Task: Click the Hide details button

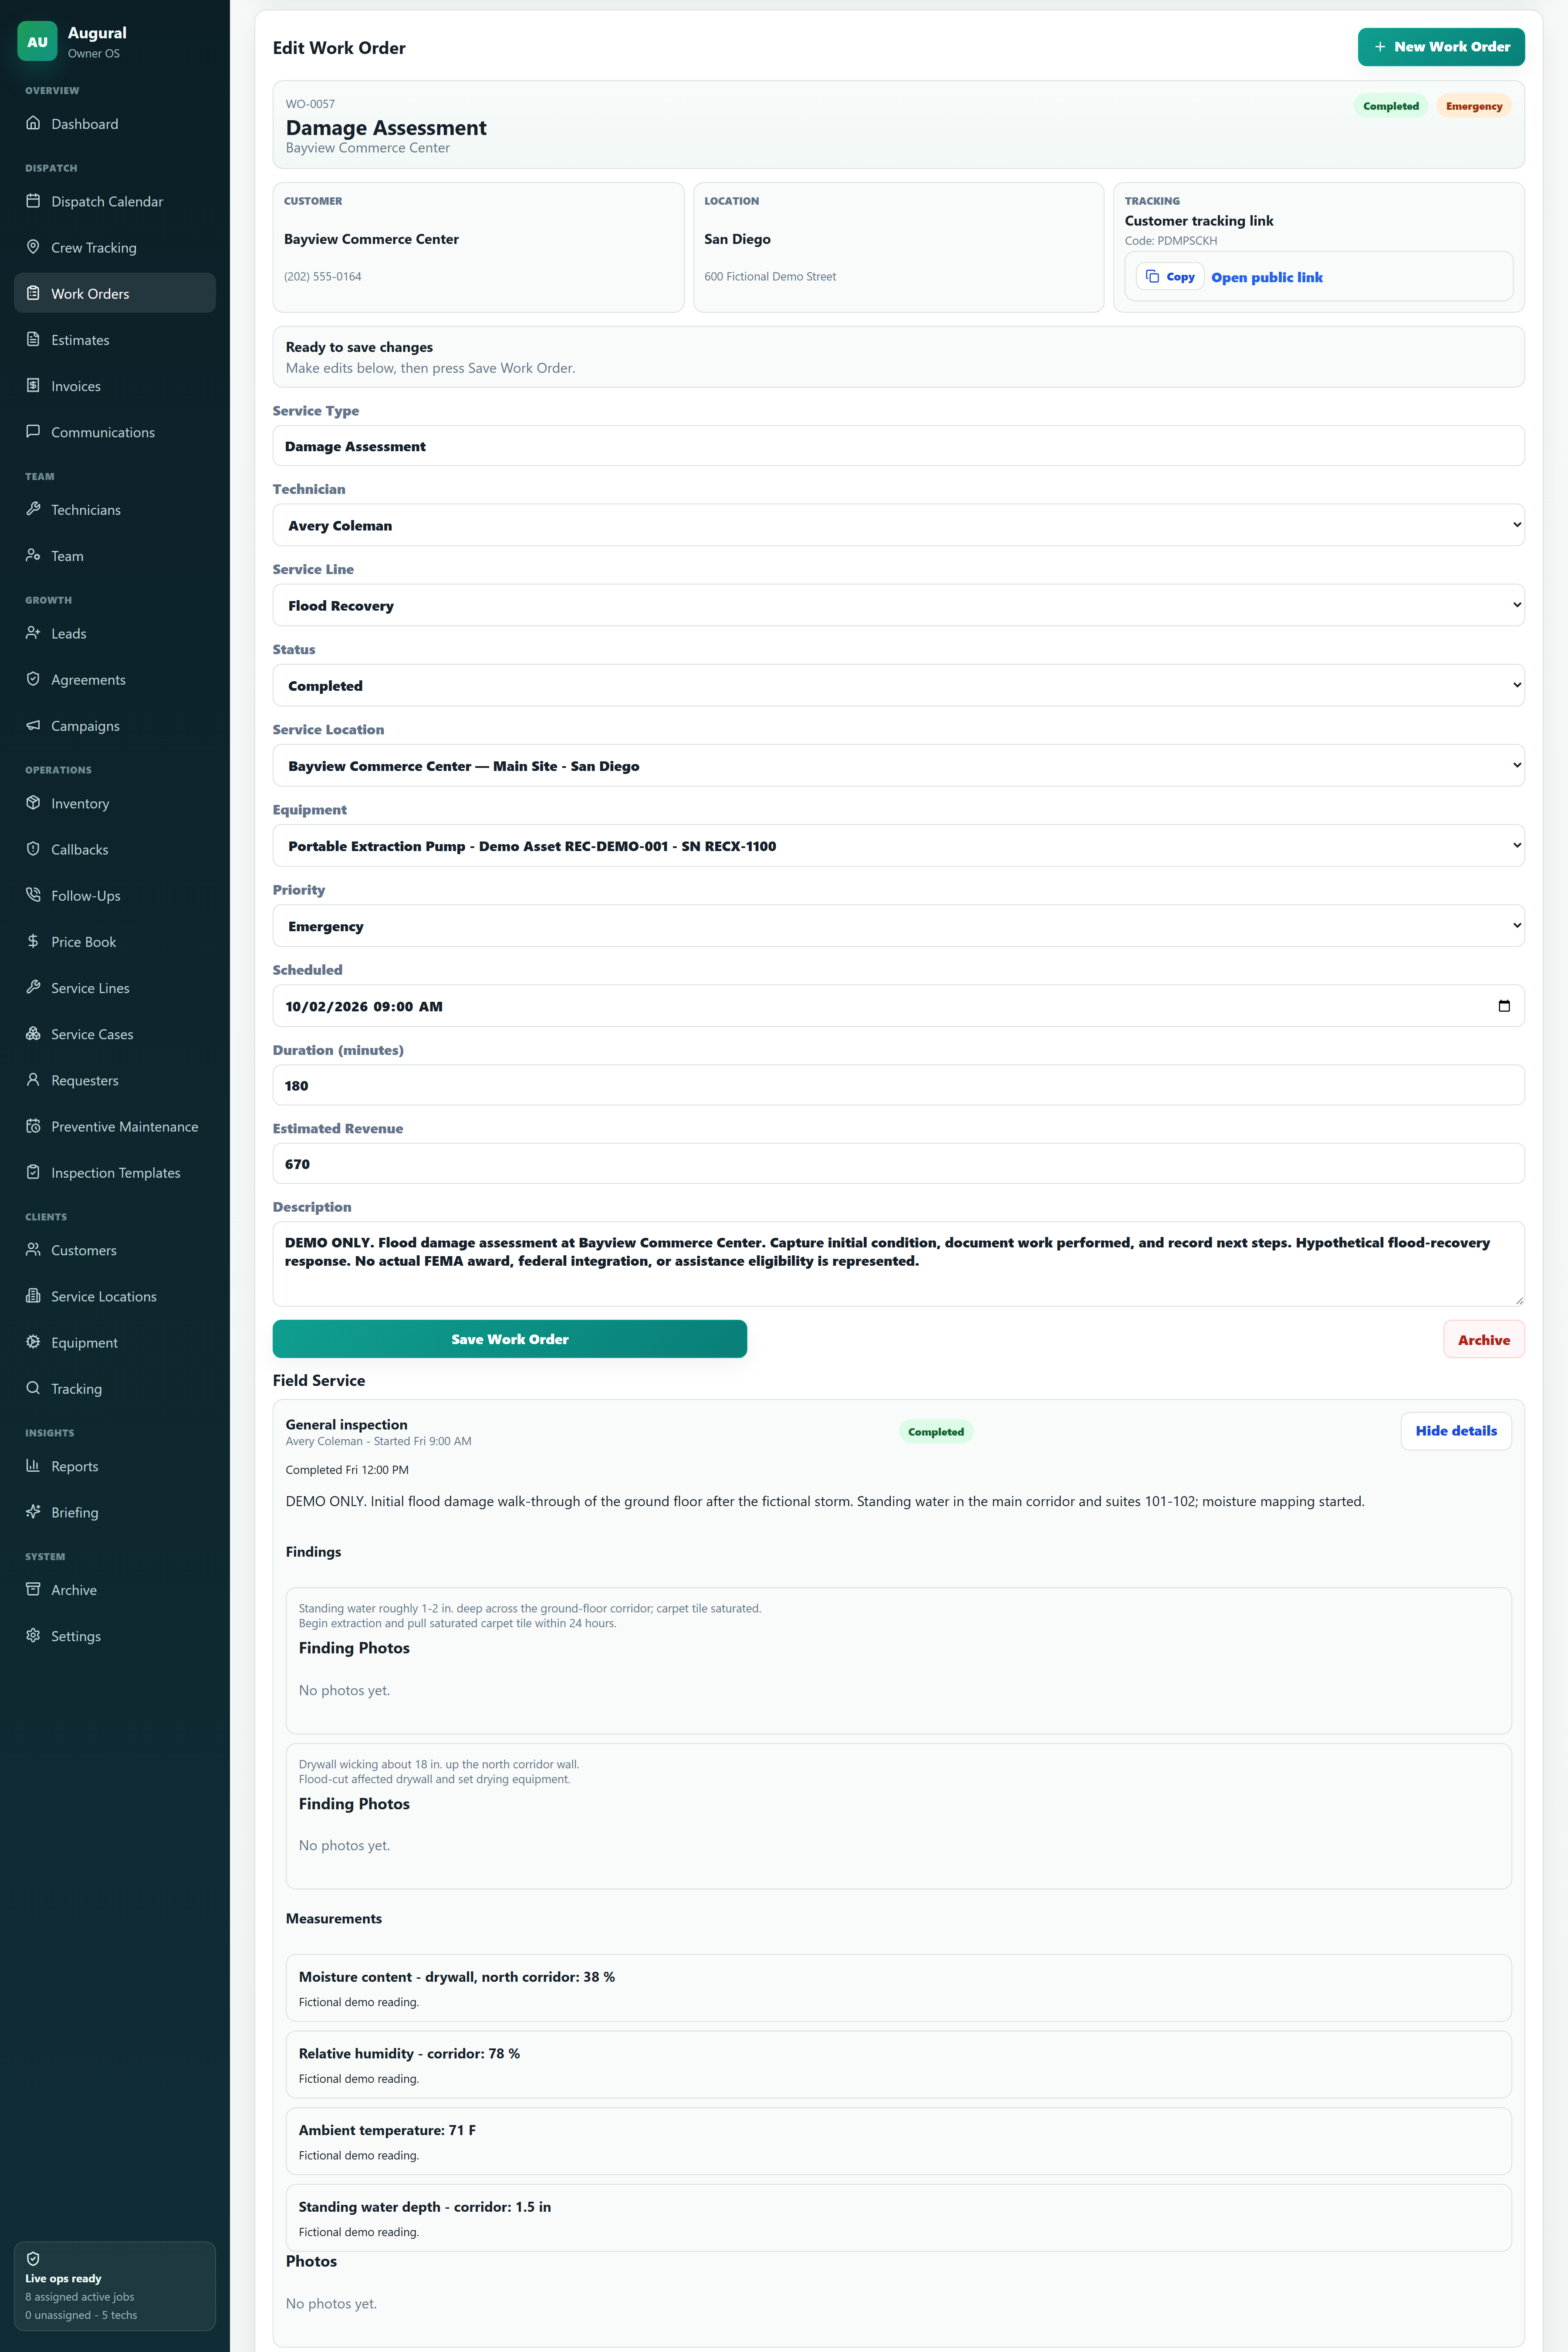Action: [x=1456, y=1431]
